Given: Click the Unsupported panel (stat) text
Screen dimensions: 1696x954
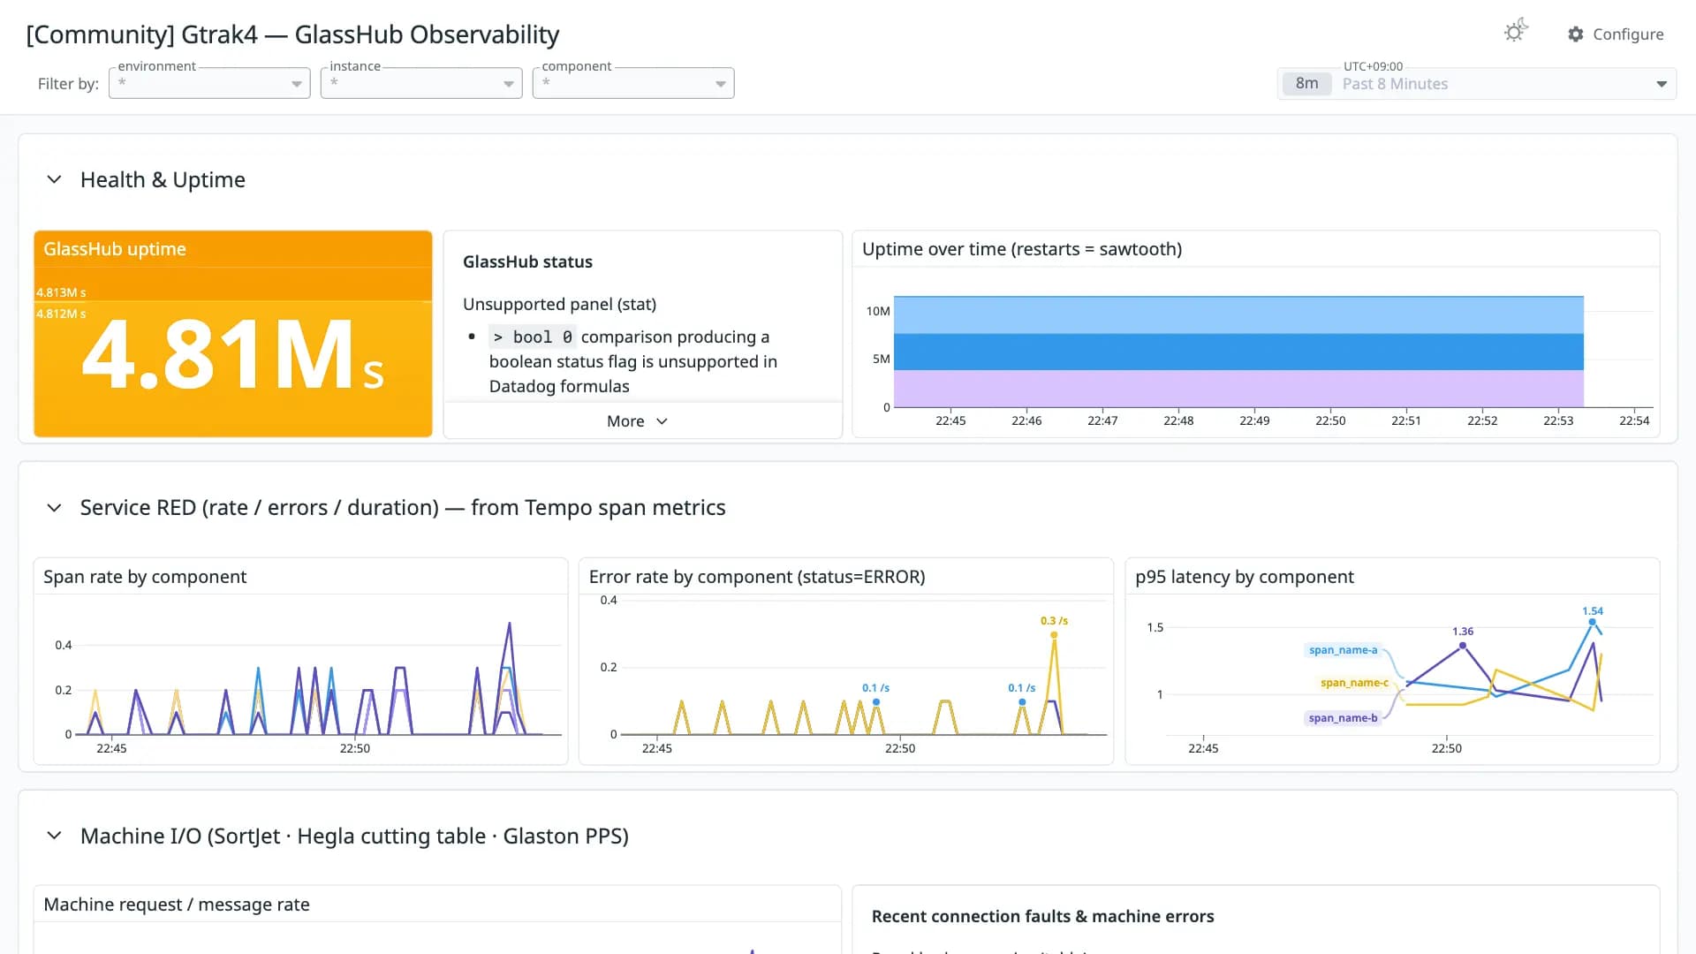Looking at the screenshot, I should [559, 304].
